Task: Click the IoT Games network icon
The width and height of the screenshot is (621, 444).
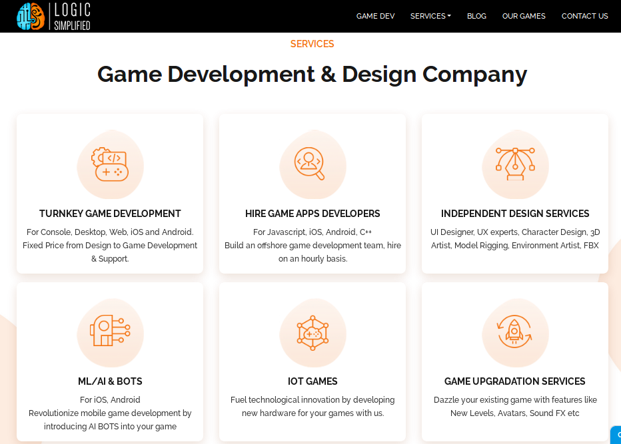Action: click(312, 332)
